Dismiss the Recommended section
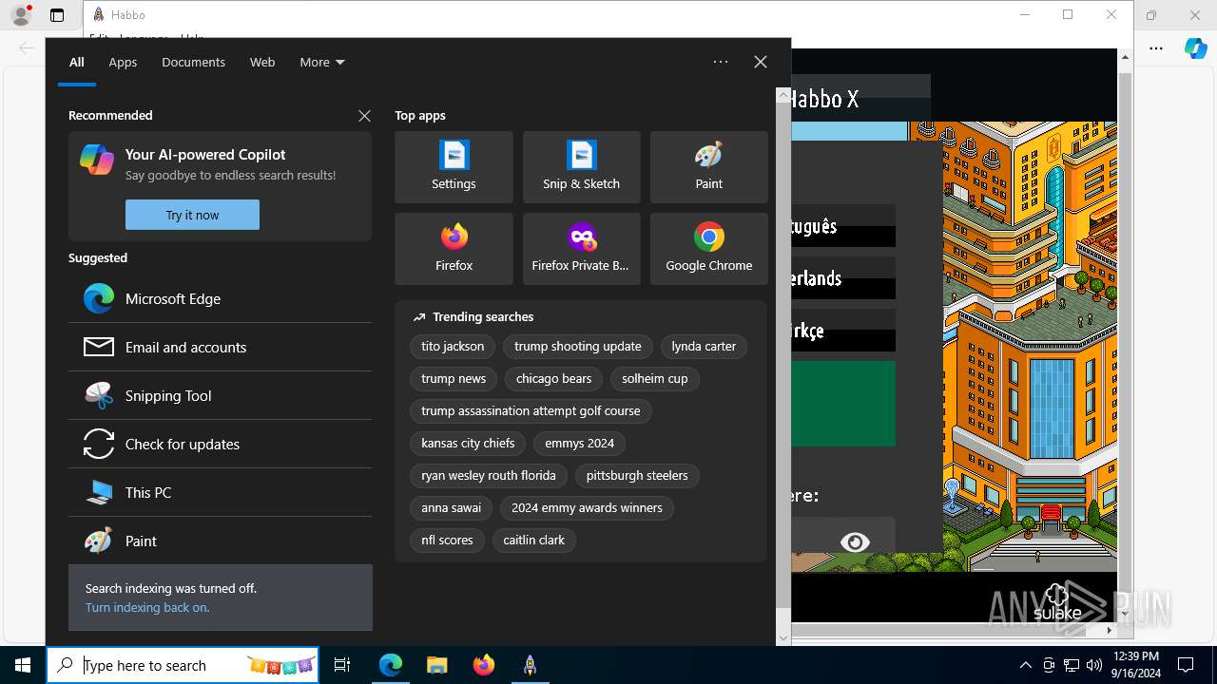 coord(364,116)
